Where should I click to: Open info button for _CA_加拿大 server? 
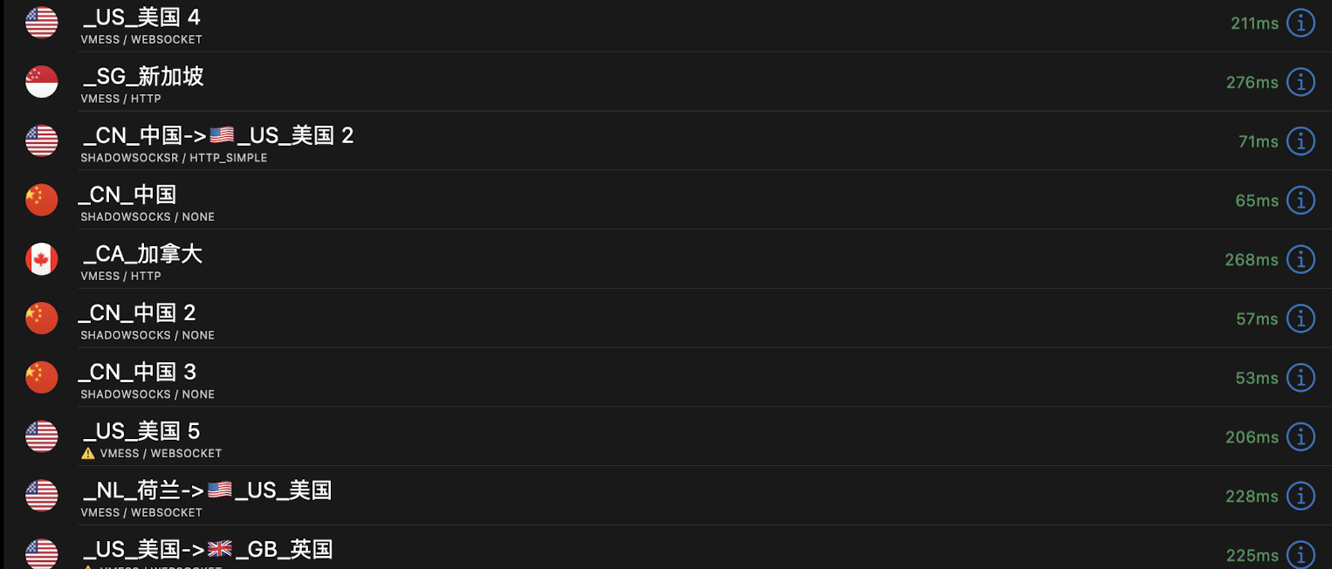(1301, 259)
